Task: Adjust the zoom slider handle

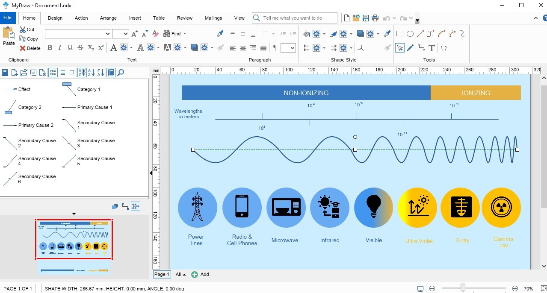Action: [x=463, y=288]
